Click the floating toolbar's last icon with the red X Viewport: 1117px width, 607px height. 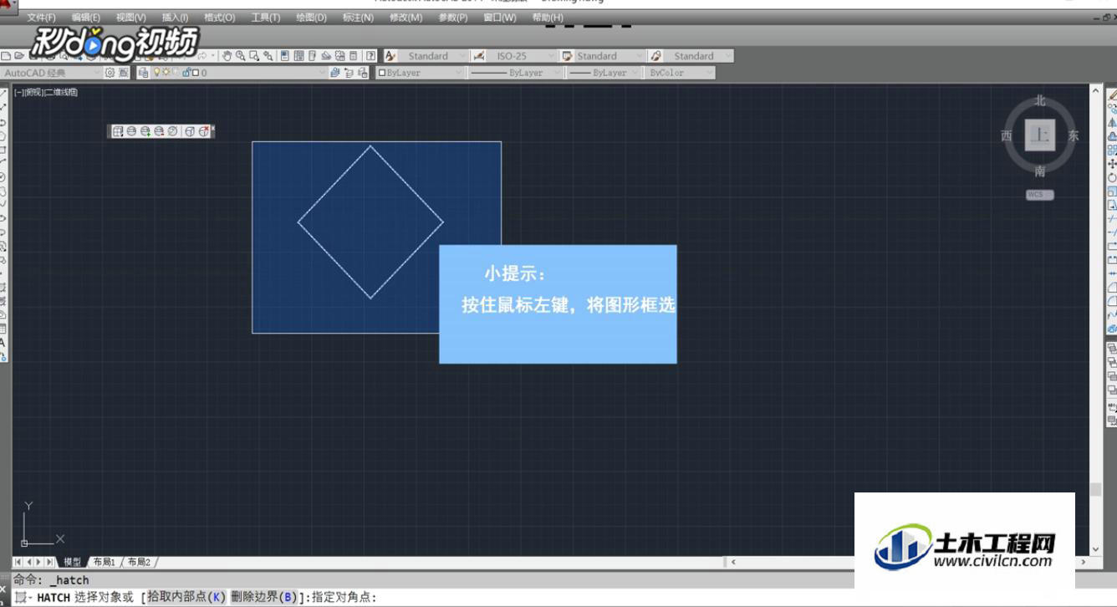click(204, 131)
